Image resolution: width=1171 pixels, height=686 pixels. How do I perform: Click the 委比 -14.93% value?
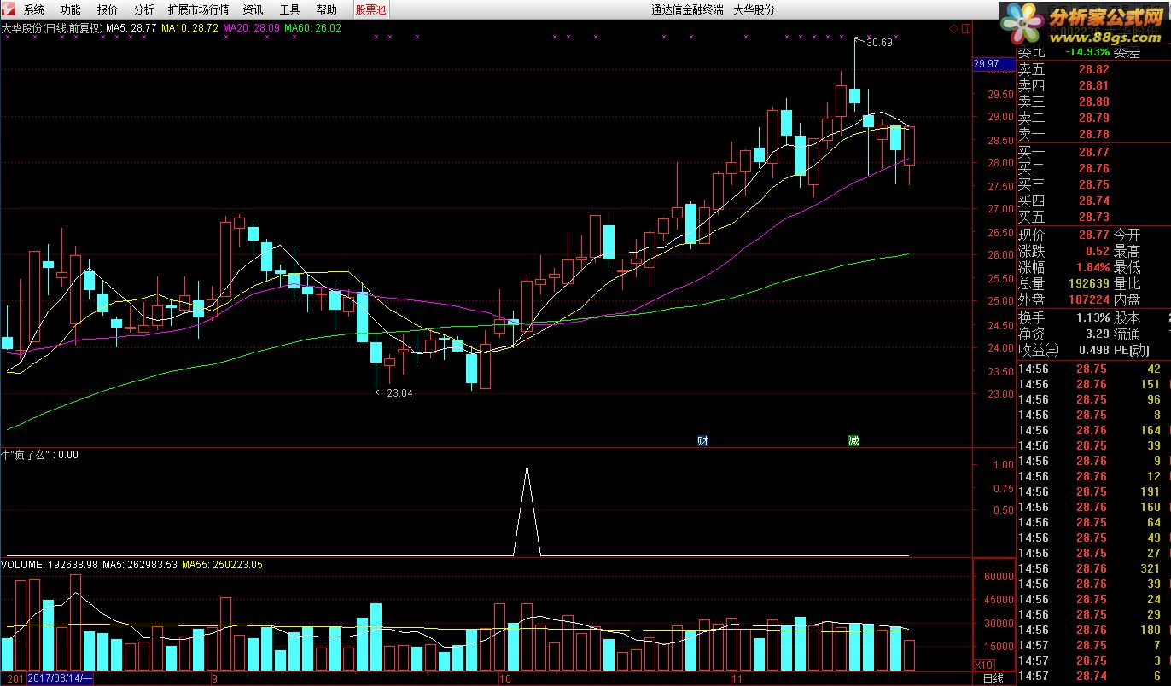click(x=1088, y=53)
